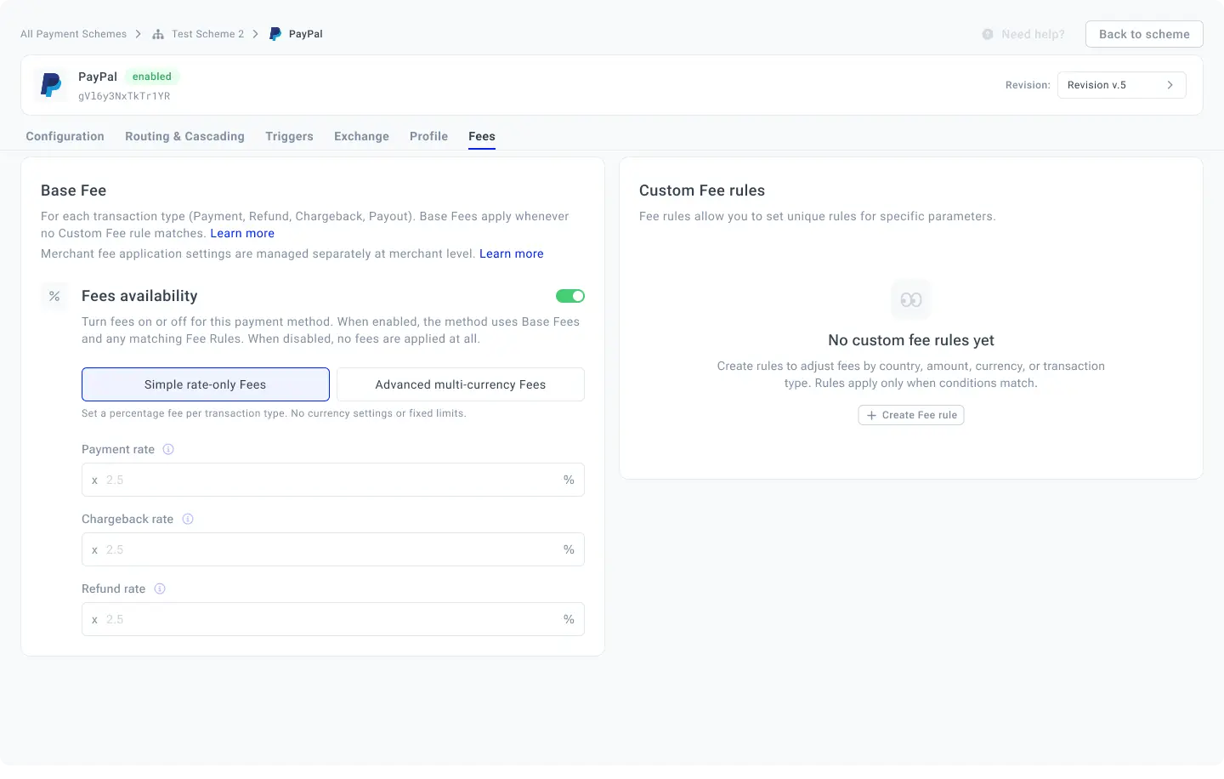This screenshot has height=779, width=1224.
Task: Switch to the Configuration tab
Action: (65, 136)
